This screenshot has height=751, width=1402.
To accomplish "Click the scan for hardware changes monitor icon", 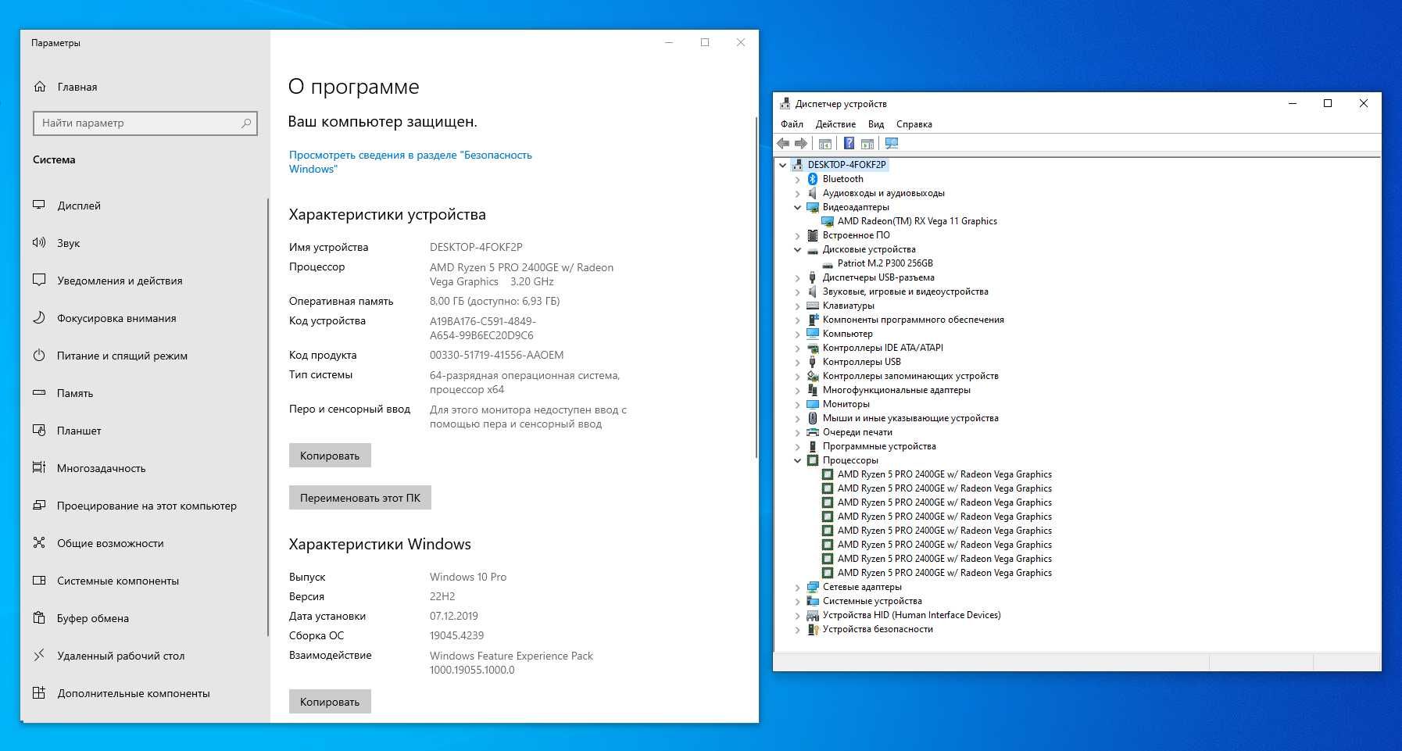I will pyautogui.click(x=892, y=143).
